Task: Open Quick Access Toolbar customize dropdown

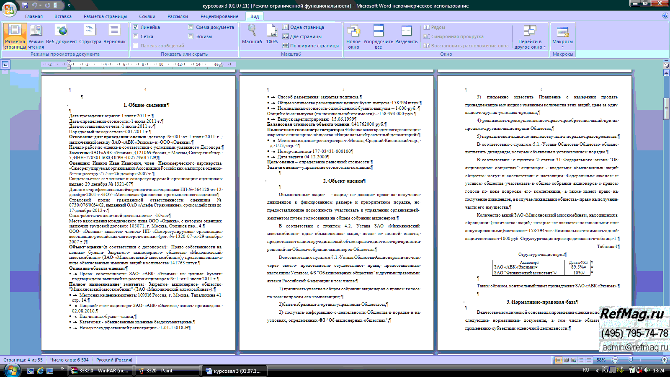Action: 69,5
